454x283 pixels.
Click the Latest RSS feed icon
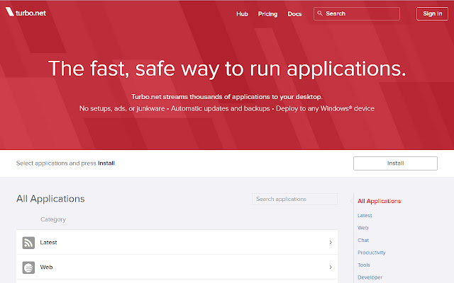28,243
